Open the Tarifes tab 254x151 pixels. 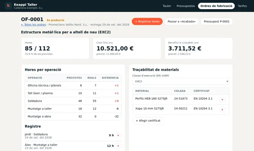pyautogui.click(x=242, y=6)
